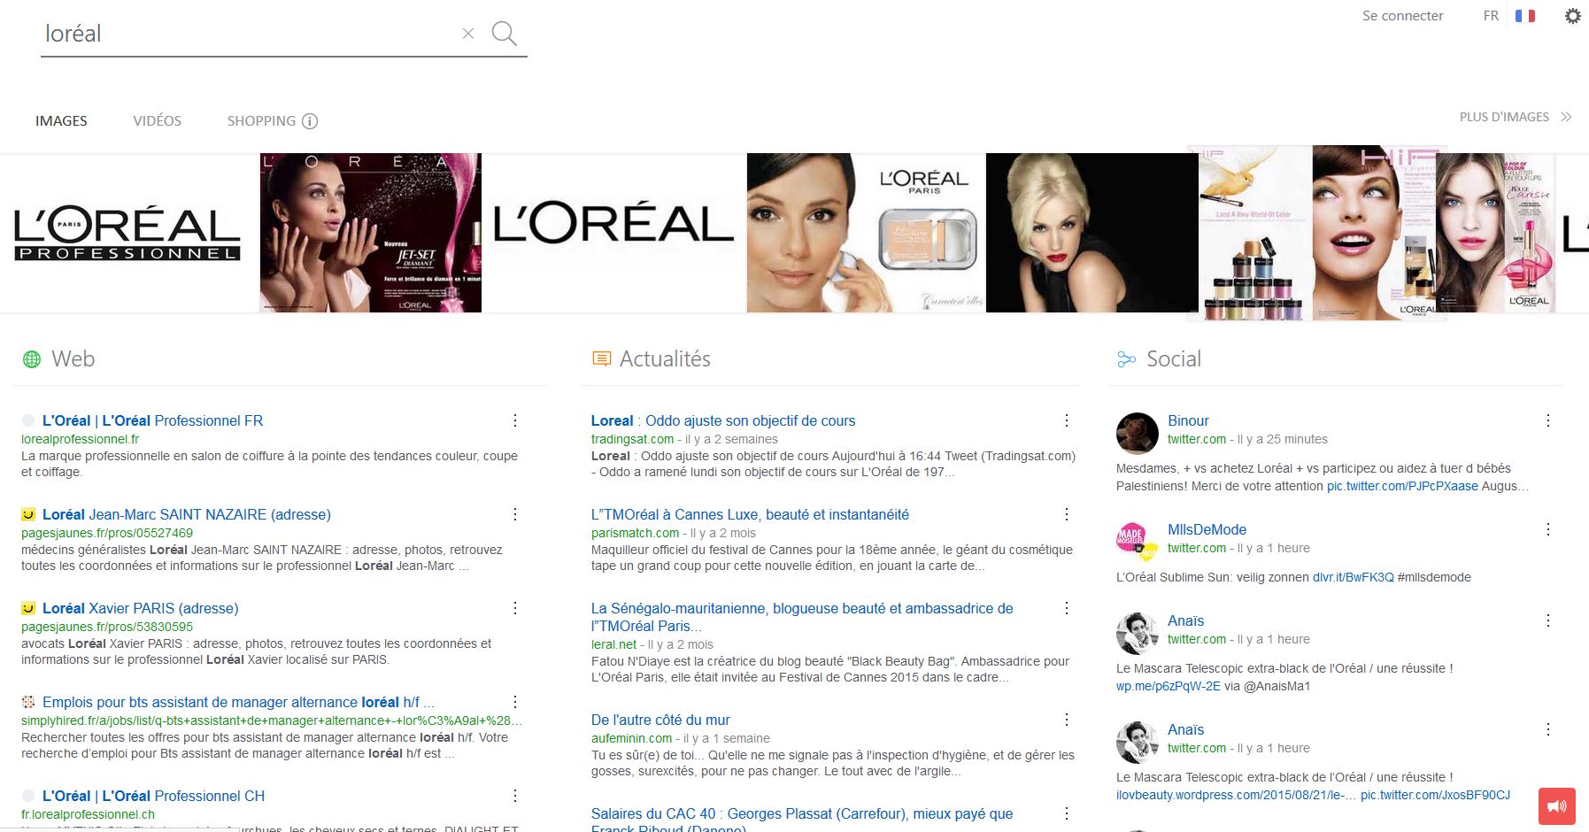Open Rouge Caresse lipstick ad thumbnail

[x=1496, y=233]
